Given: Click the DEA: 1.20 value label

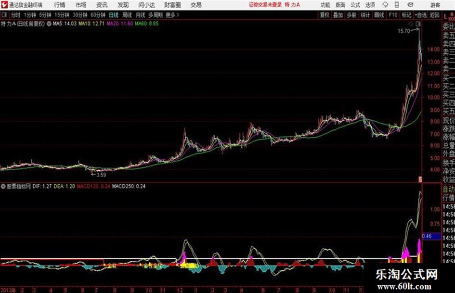Looking at the screenshot, I should click(x=65, y=187).
